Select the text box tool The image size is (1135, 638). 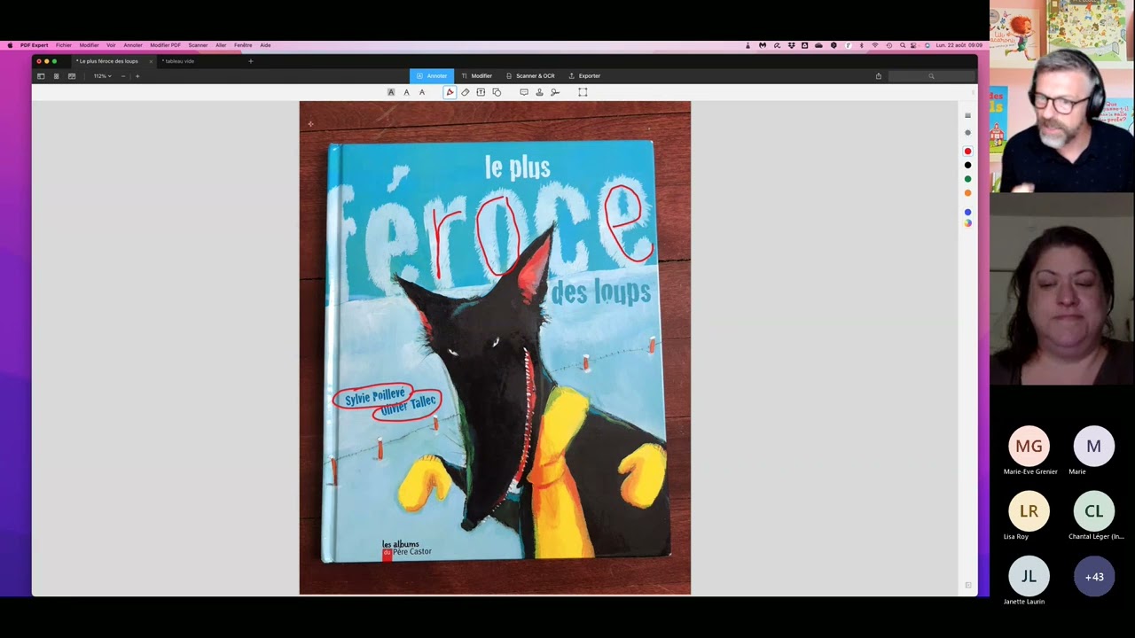tap(481, 92)
